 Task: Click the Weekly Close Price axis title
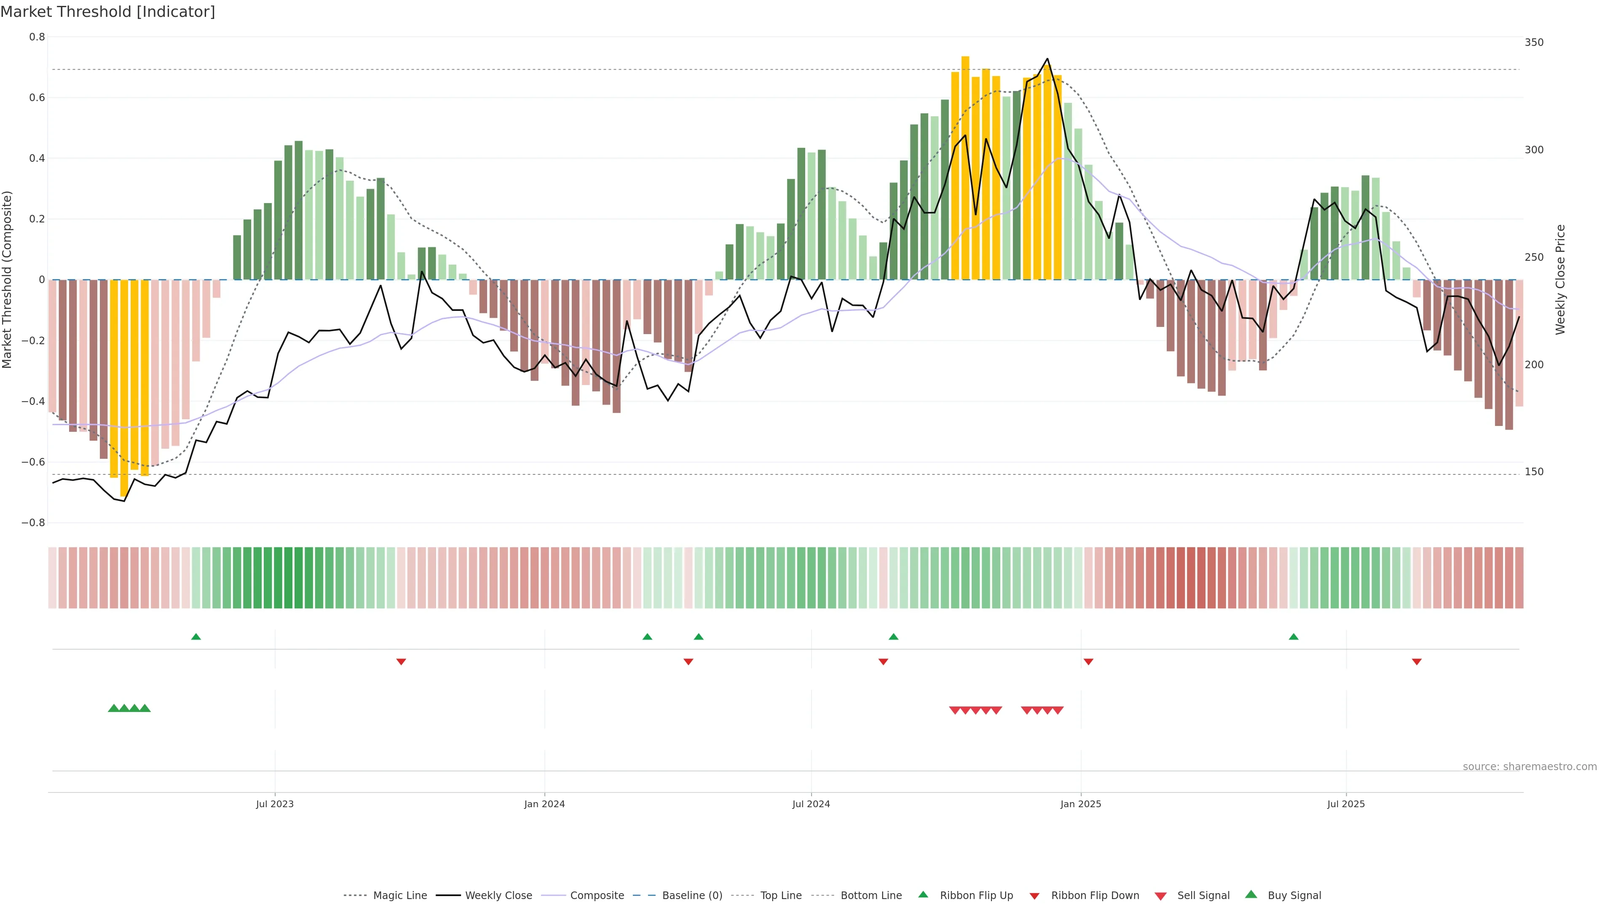(1560, 279)
